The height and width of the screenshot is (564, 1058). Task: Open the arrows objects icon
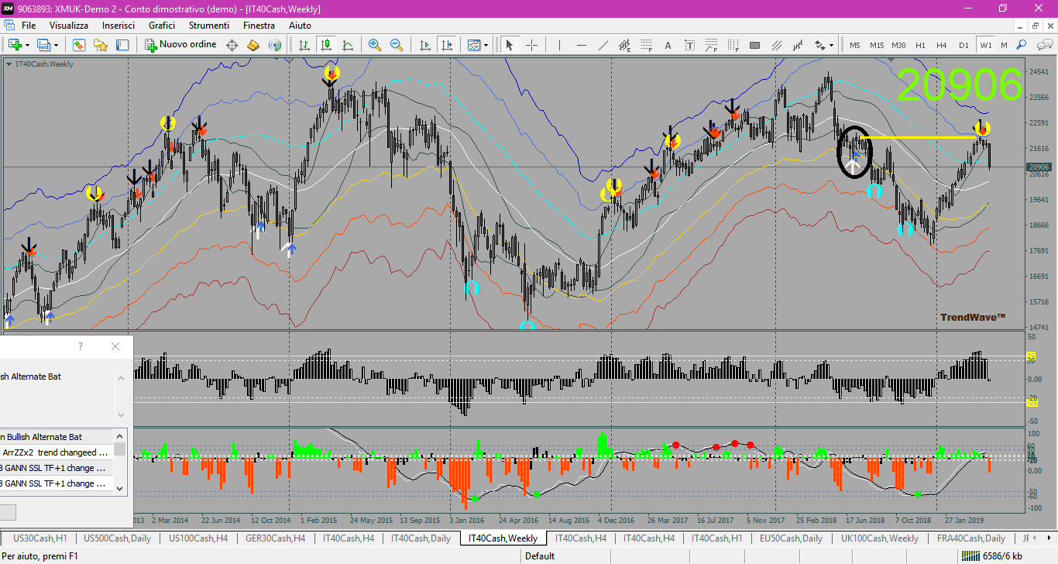tap(819, 45)
